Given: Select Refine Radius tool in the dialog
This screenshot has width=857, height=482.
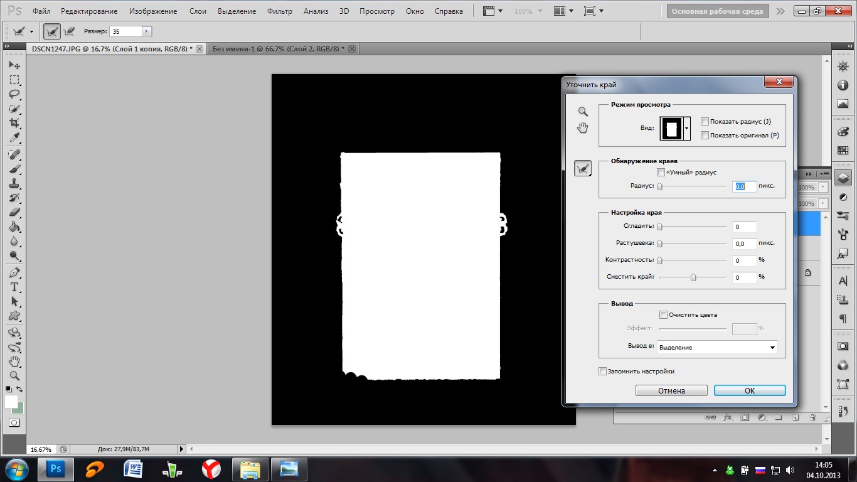Looking at the screenshot, I should click(583, 168).
